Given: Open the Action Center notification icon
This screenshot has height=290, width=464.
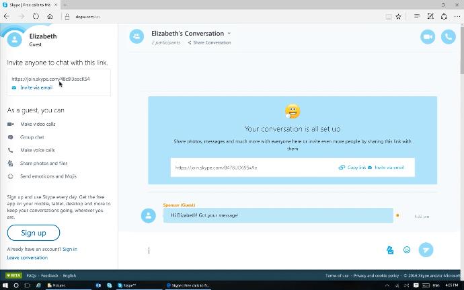Looking at the screenshot, I should pyautogui.click(x=416, y=285).
